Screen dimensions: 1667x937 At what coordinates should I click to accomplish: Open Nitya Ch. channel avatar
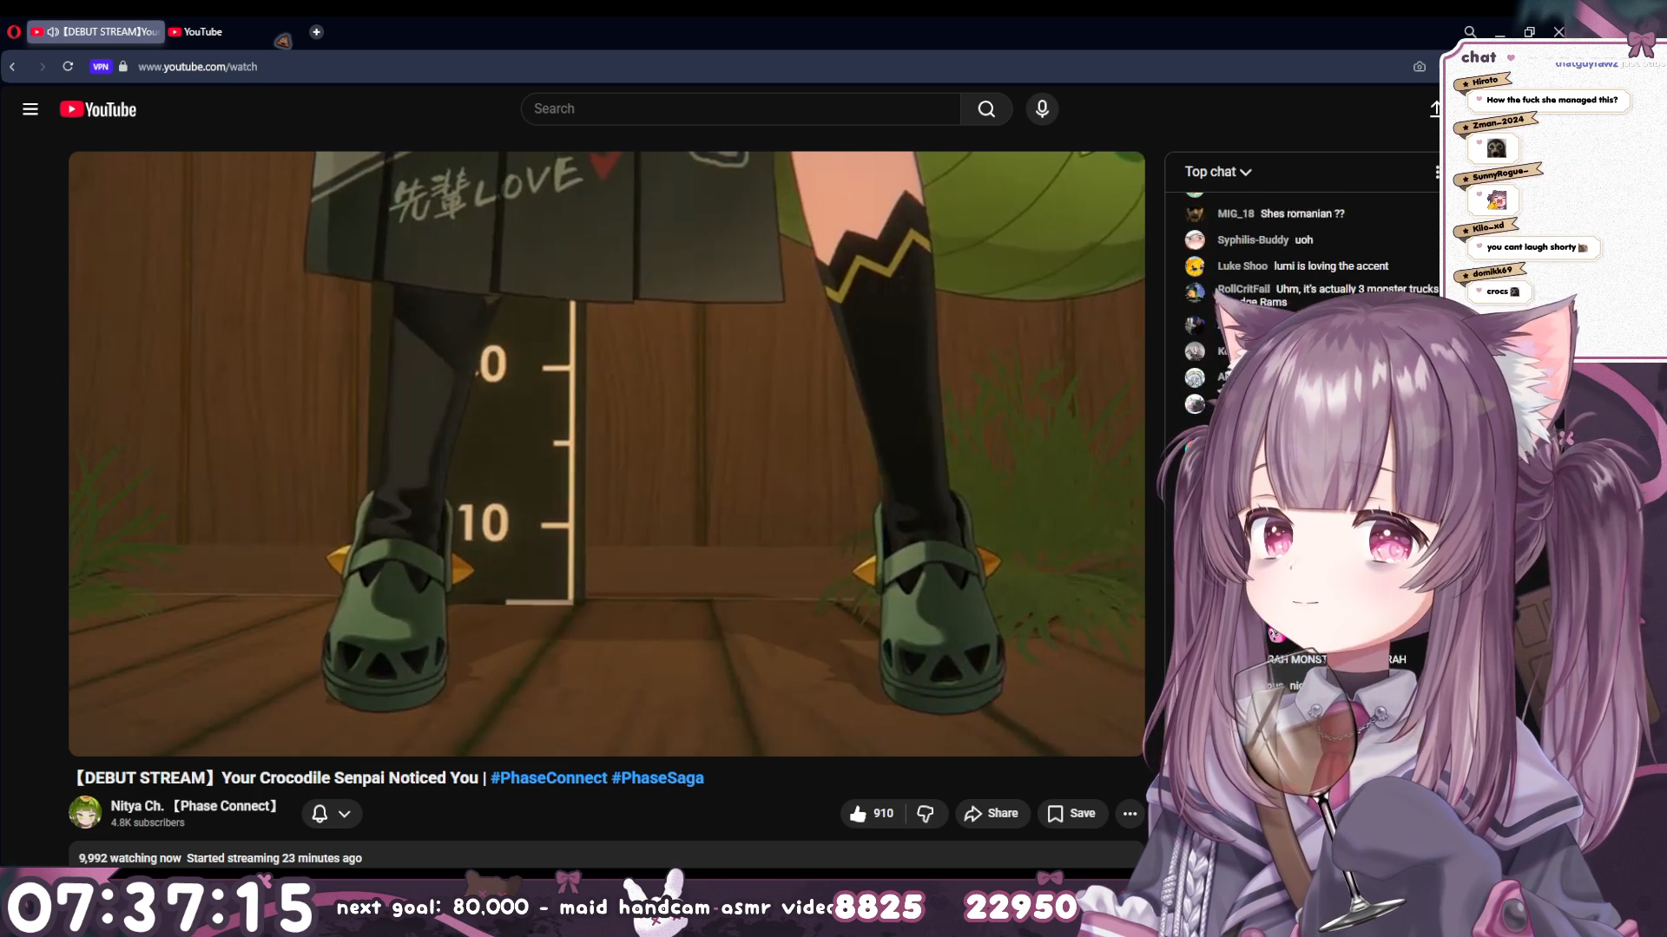[85, 813]
